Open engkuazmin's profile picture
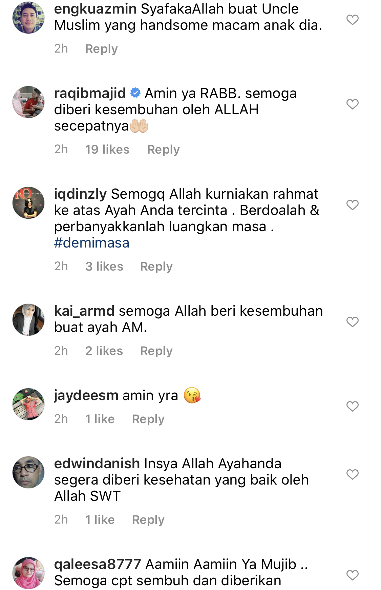 pyautogui.click(x=28, y=18)
